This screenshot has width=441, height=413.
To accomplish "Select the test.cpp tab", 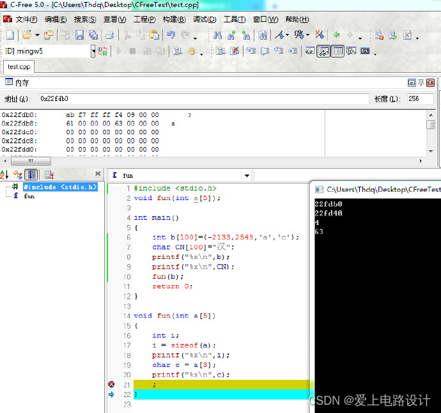I will [19, 67].
